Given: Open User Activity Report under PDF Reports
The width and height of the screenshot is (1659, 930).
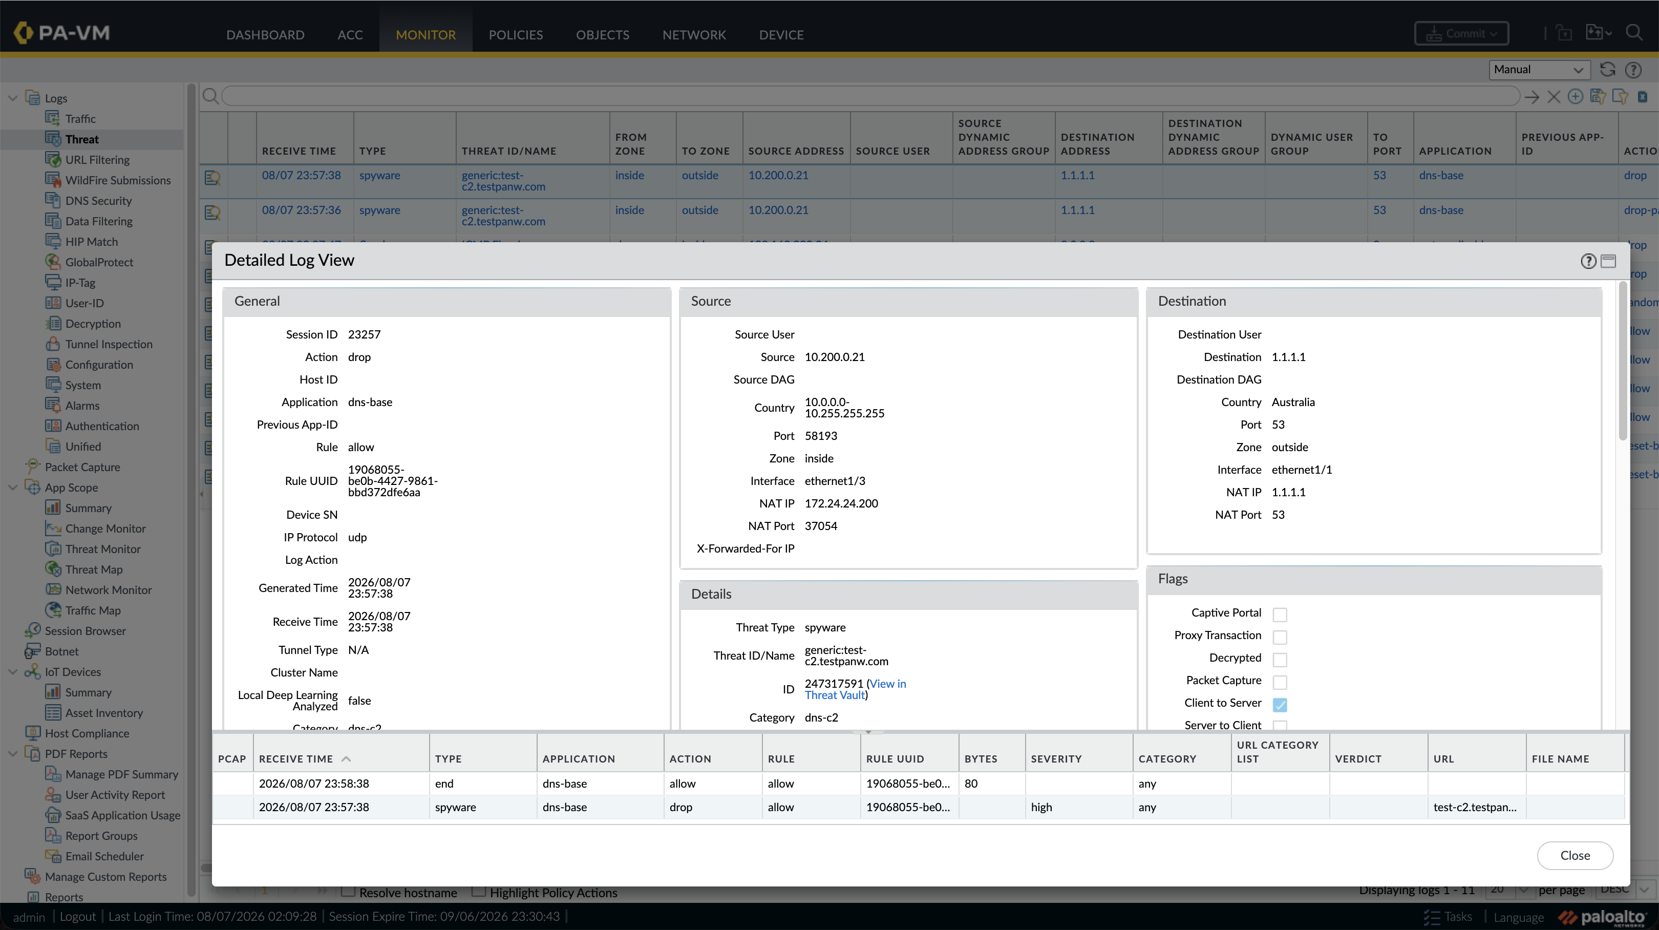Looking at the screenshot, I should [115, 795].
